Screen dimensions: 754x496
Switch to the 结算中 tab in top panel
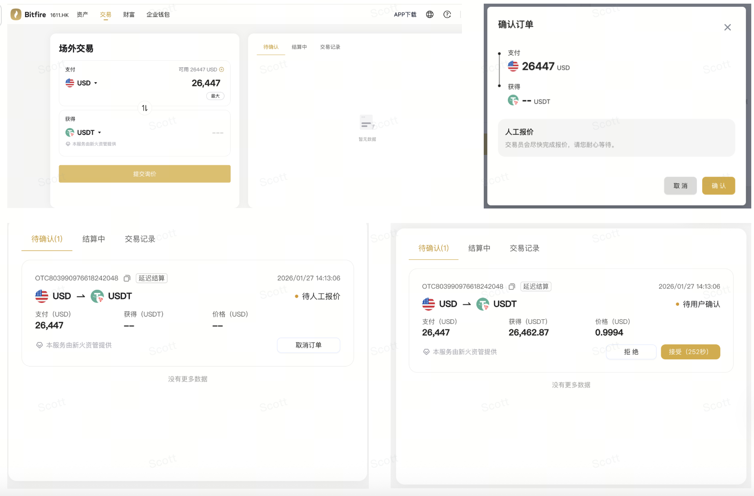299,47
